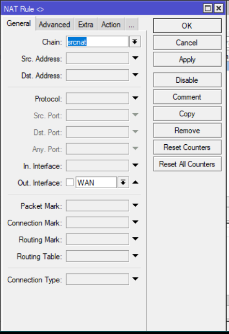Expand the Protocol field arrow

pos(135,98)
